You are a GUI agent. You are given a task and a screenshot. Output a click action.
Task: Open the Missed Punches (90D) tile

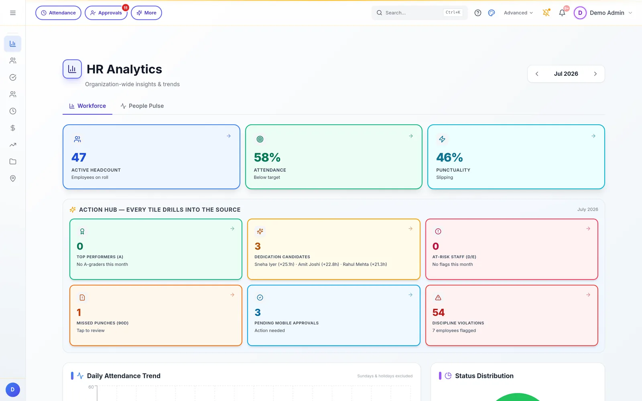[156, 315]
